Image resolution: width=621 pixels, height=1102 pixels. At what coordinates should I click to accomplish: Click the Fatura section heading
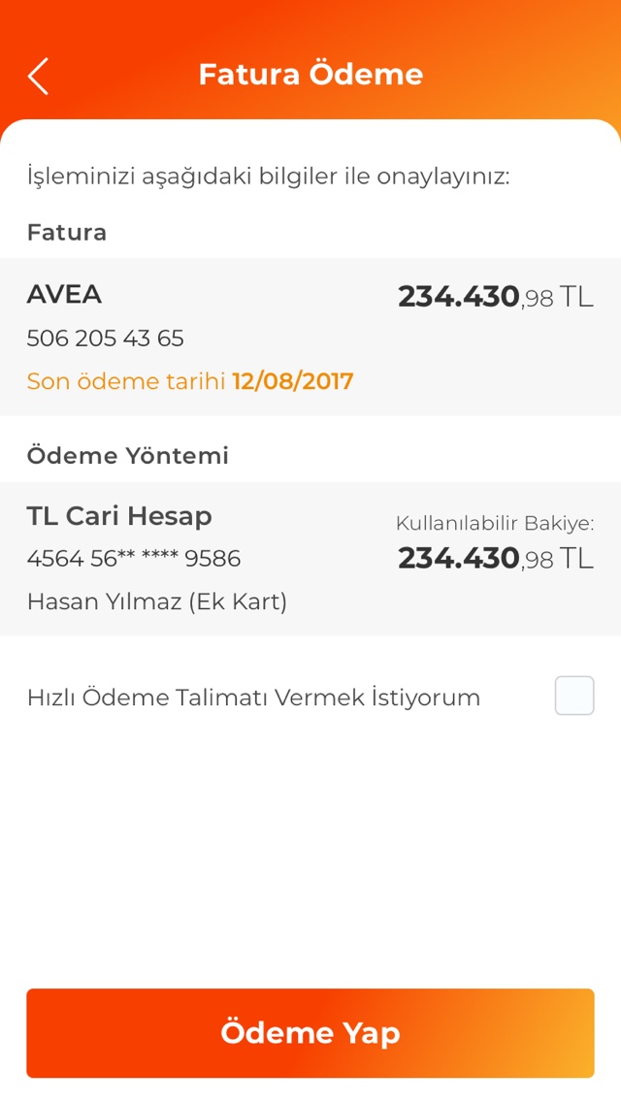point(67,233)
